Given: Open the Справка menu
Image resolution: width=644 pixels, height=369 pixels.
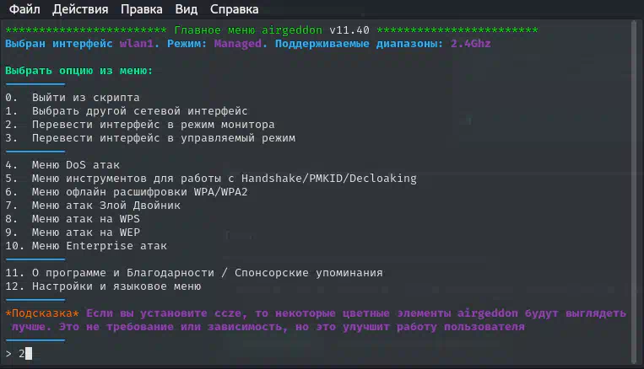Looking at the screenshot, I should 234,9.
